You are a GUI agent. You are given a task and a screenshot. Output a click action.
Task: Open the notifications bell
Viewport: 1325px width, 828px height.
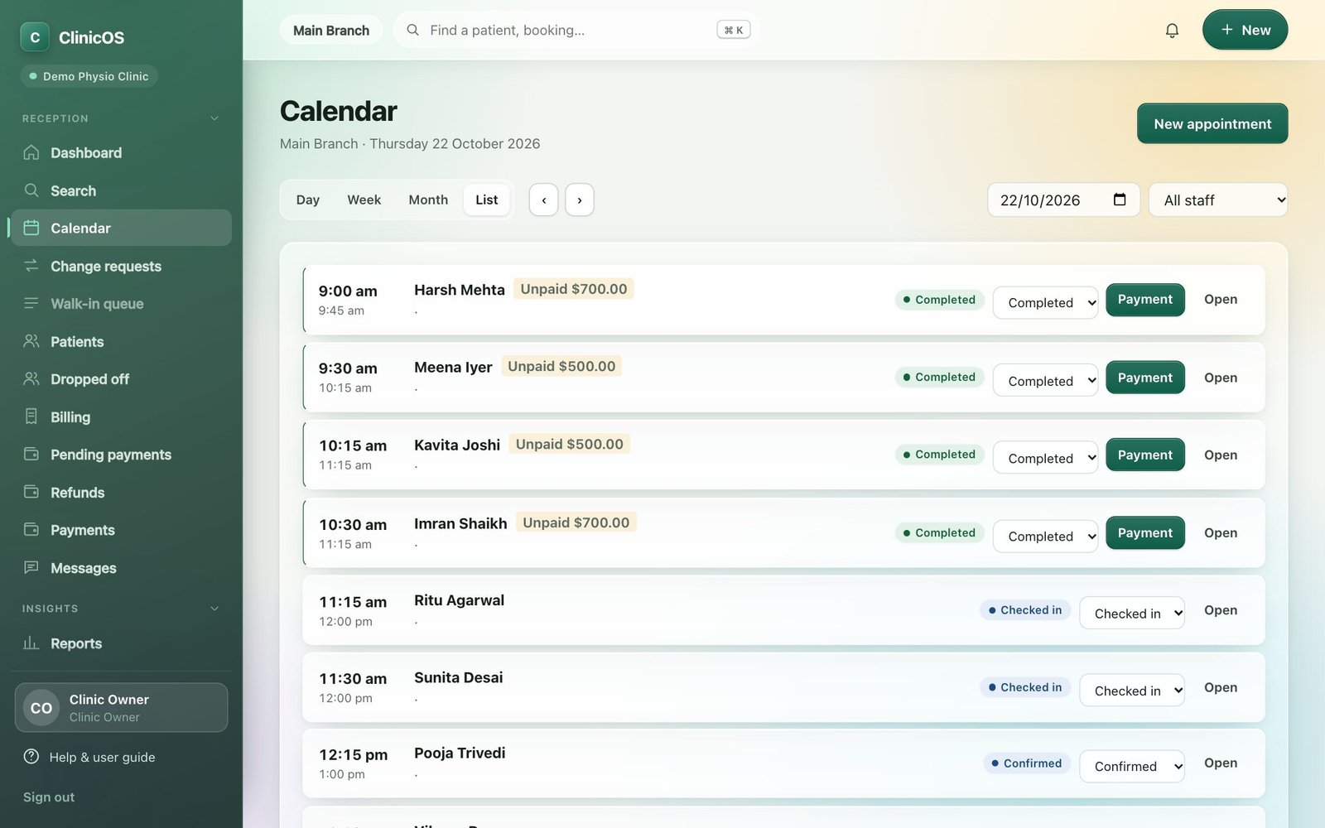point(1172,31)
